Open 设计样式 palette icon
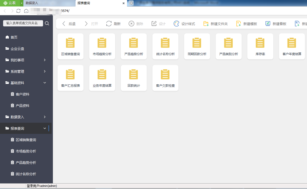The image size is (307, 189). pyautogui.click(x=176, y=24)
